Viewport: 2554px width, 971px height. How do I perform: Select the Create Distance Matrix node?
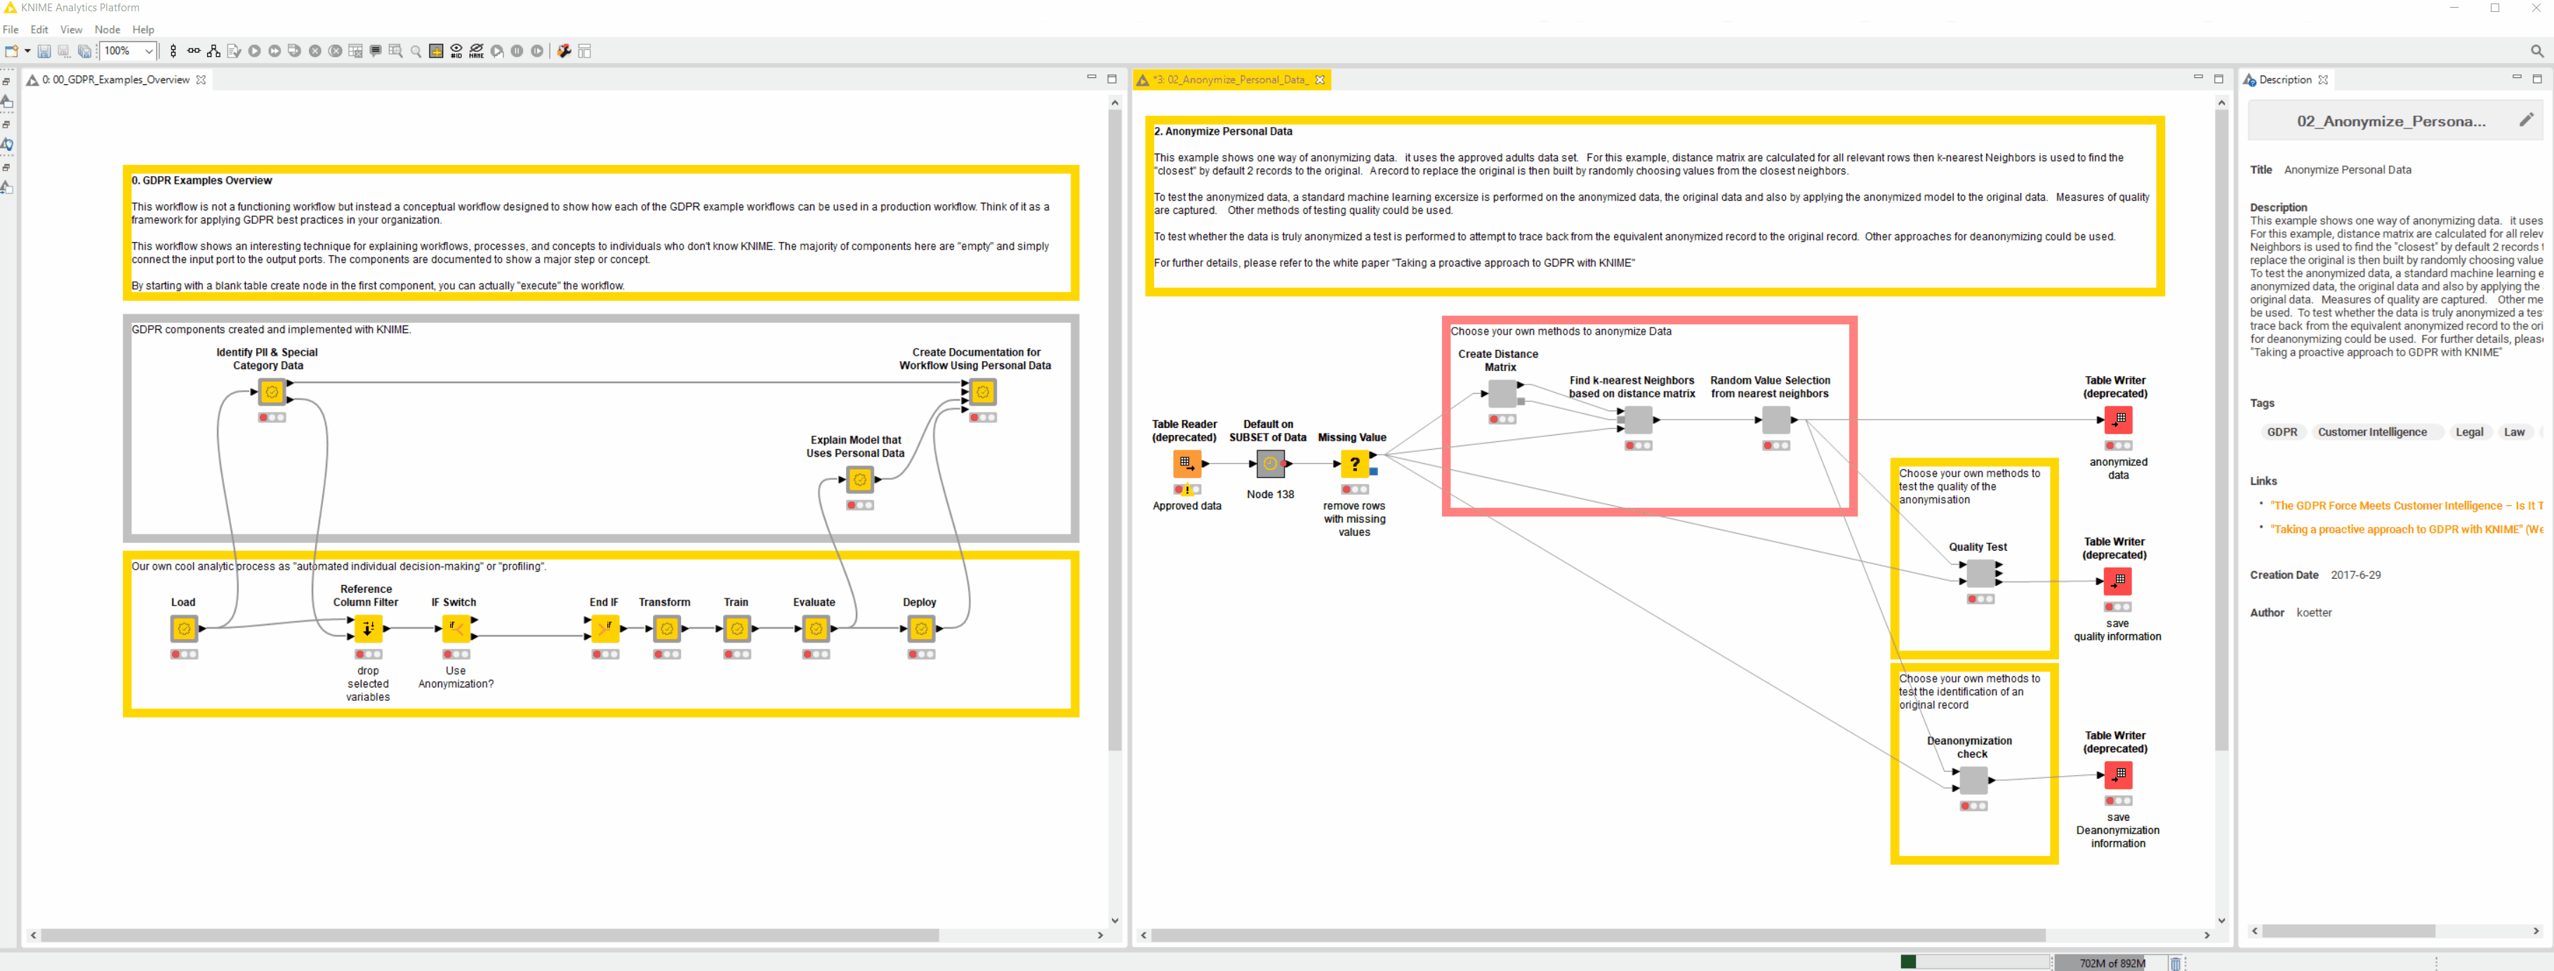coord(1502,394)
